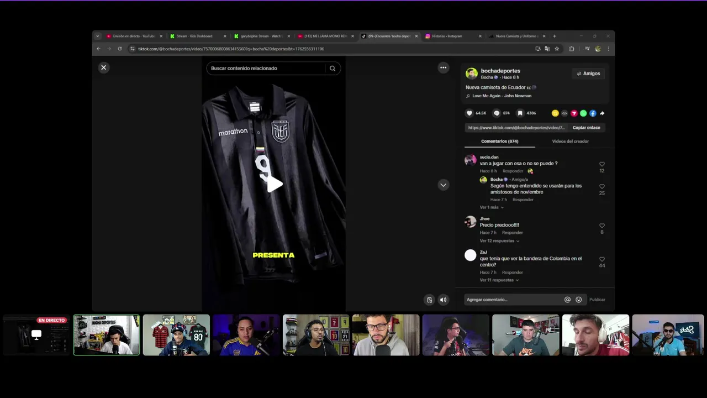Reply to ZaJ's comment
Image resolution: width=707 pixels, height=398 pixels.
(512, 273)
